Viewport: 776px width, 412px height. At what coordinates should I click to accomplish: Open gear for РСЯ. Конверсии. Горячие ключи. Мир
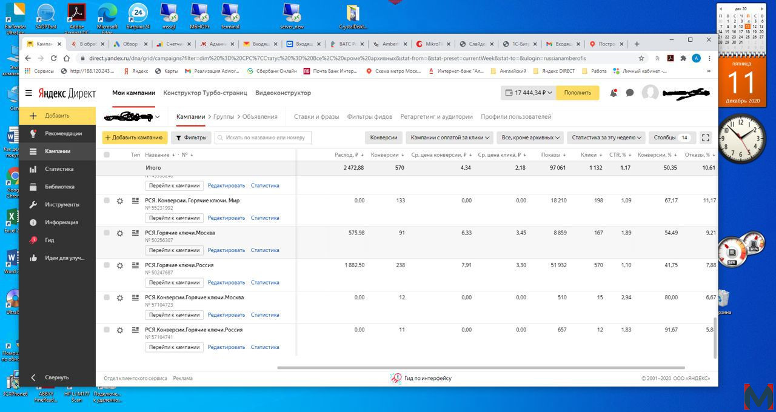120,201
